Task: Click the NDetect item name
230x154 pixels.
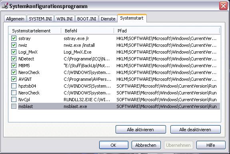Action: pos(26,59)
